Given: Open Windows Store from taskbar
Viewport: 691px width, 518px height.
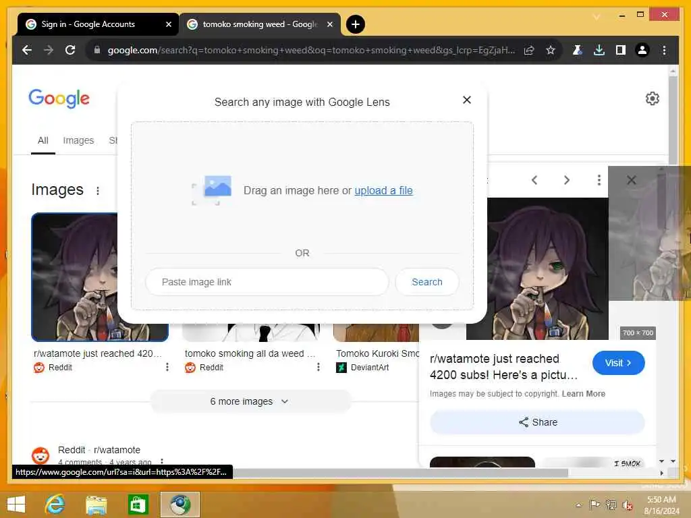Looking at the screenshot, I should (138, 505).
